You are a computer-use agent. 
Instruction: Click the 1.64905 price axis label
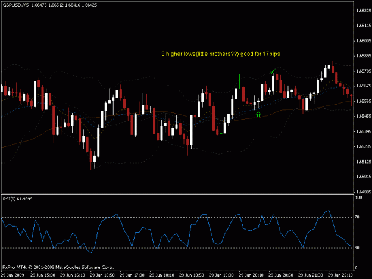click(x=363, y=192)
